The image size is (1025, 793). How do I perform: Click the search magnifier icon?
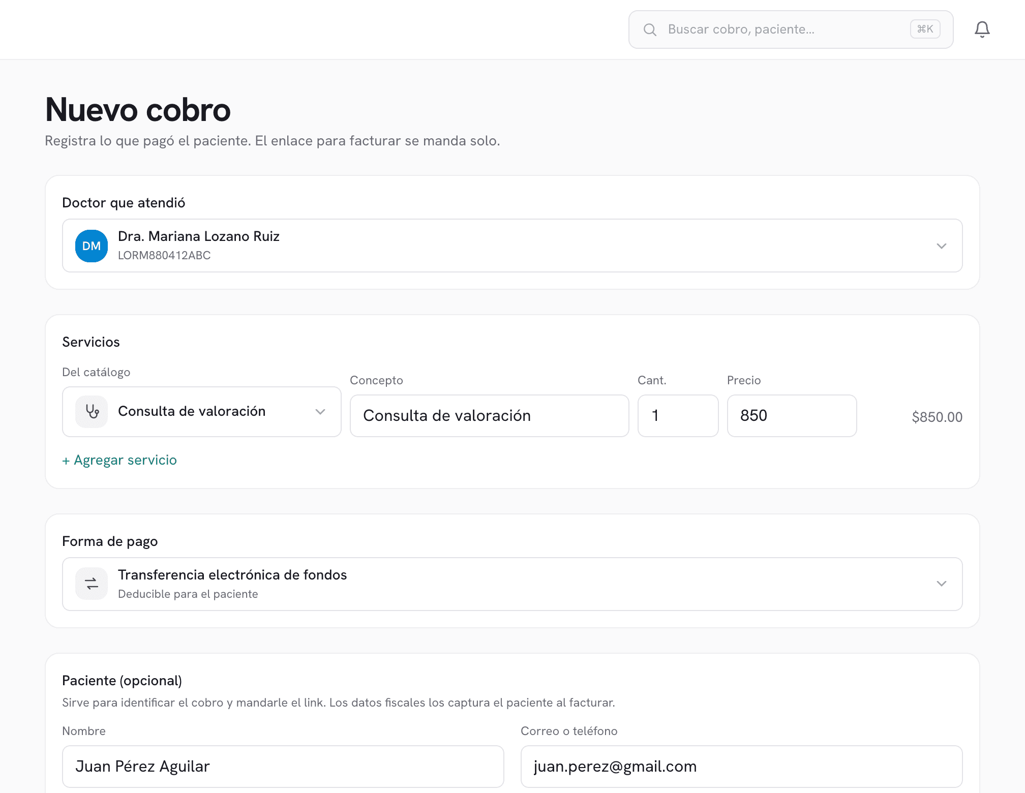click(650, 29)
